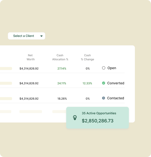Click the 18.26% cash allocation value

(x=62, y=99)
